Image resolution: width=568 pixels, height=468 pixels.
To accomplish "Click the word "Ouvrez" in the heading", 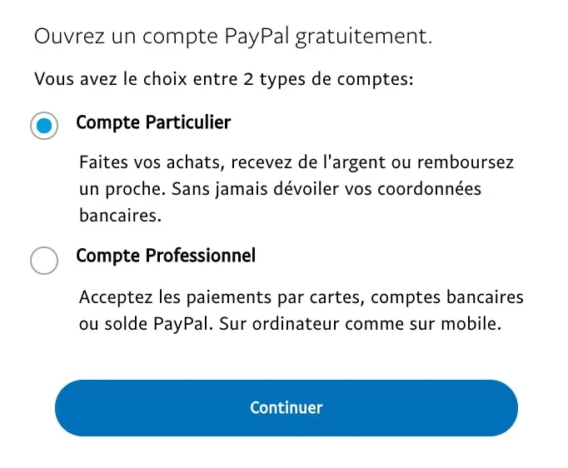I will 63,37.
